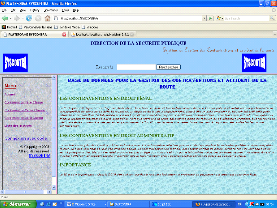Open the SYSCONTRA folder taskbar button
The width and height of the screenshot is (277, 208).
coord(129,204)
